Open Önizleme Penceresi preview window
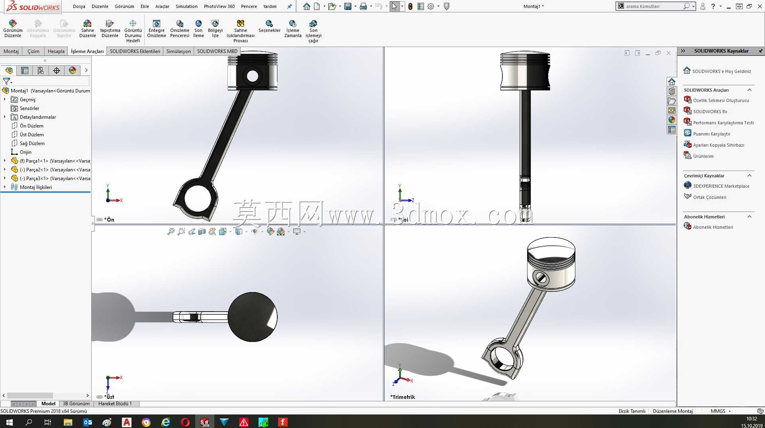Viewport: 765px width, 428px height. click(x=180, y=29)
